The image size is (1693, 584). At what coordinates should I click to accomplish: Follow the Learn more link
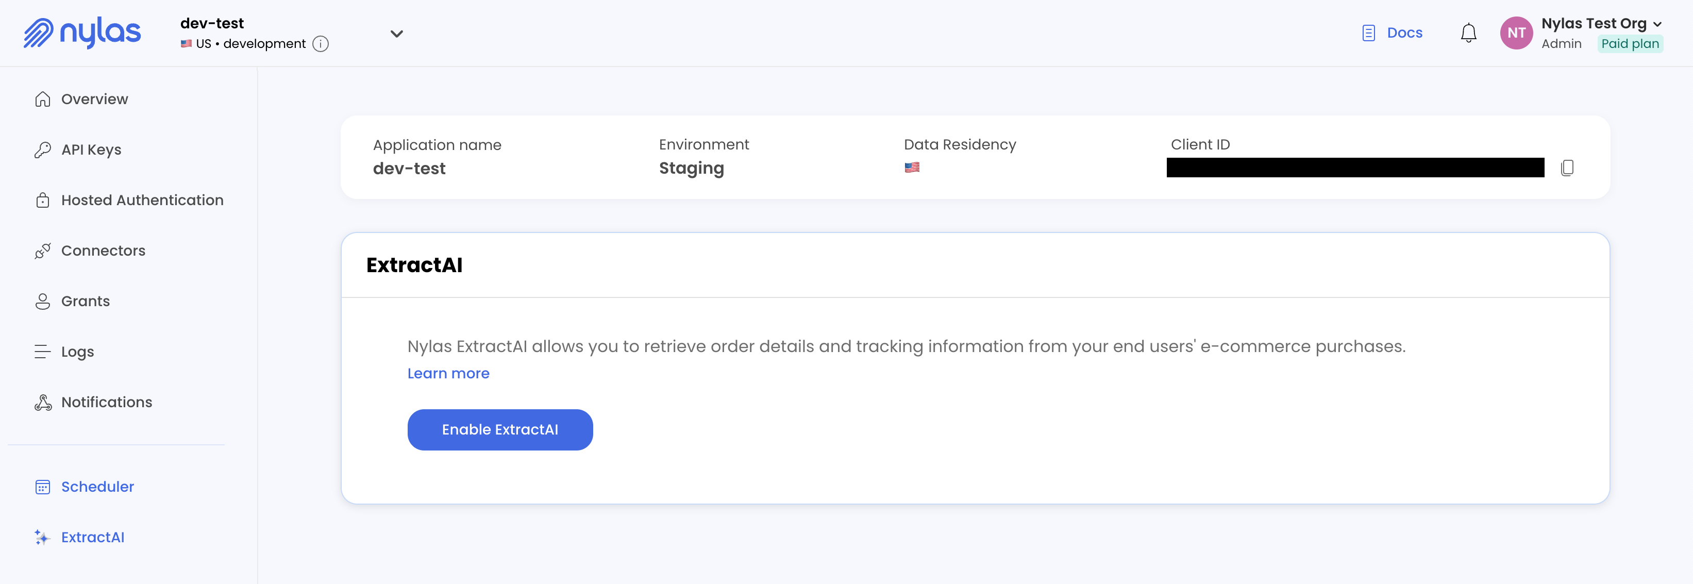(x=448, y=374)
